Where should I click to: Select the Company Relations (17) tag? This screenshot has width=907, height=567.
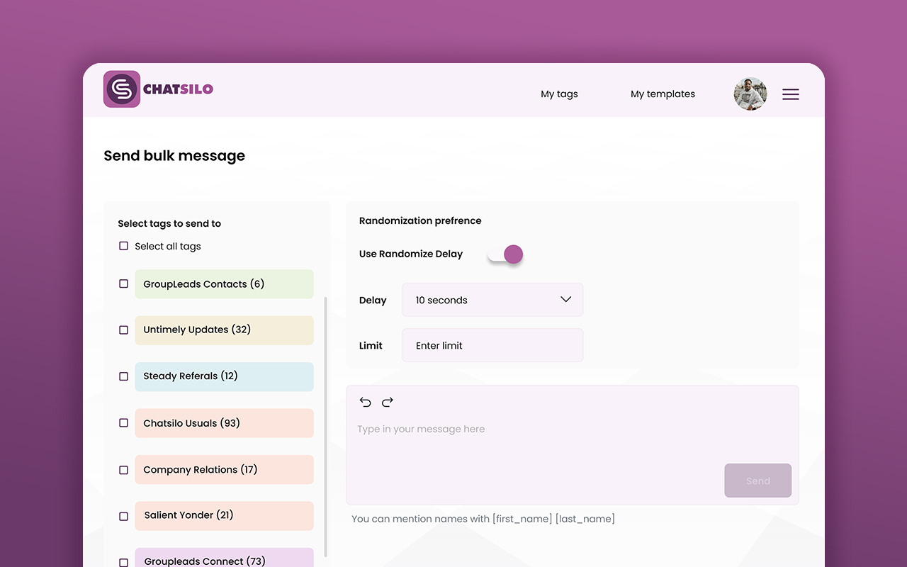pyautogui.click(x=224, y=470)
